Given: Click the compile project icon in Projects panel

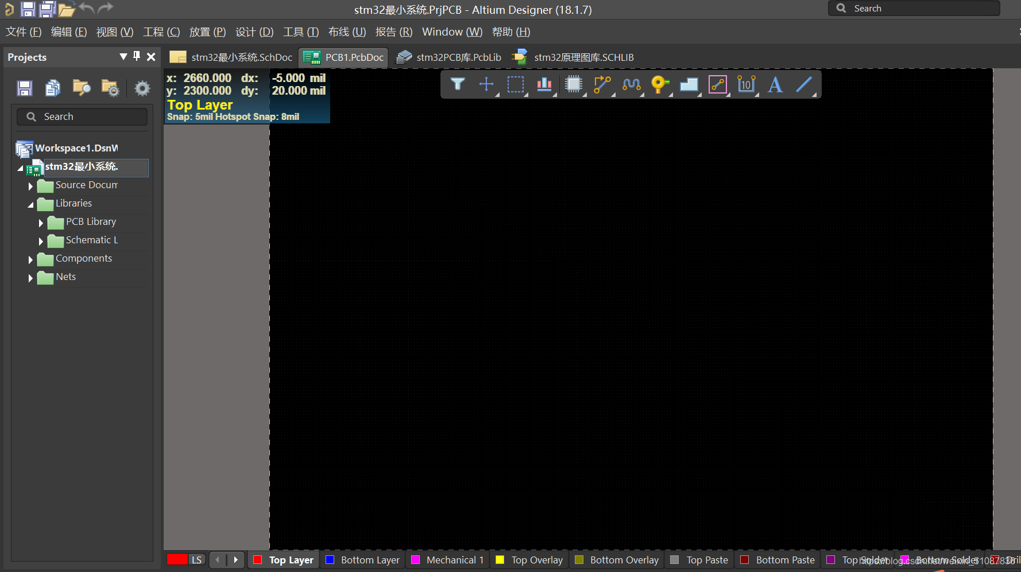Looking at the screenshot, I should (53, 88).
